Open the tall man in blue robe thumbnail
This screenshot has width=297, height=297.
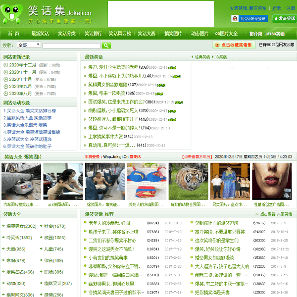[x=230, y=181]
